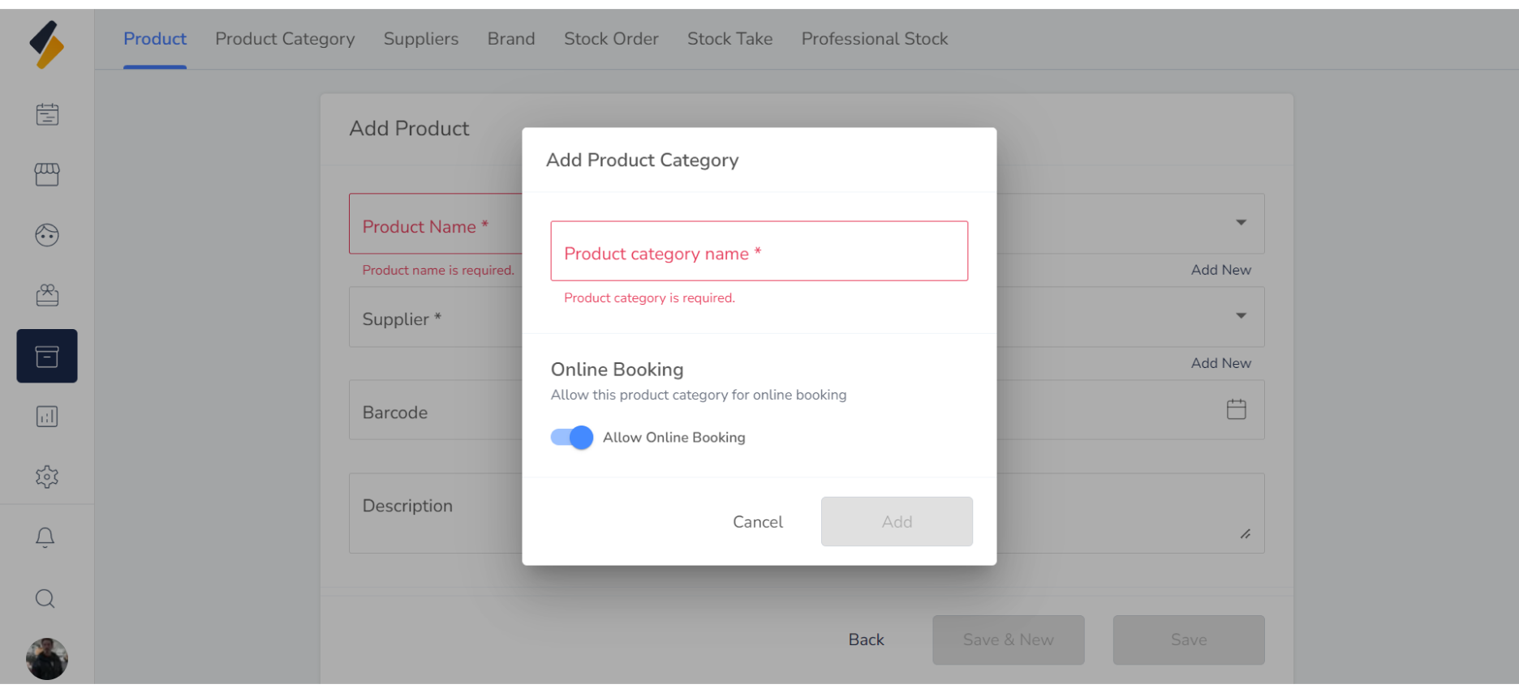Click the store front sidebar icon
The height and width of the screenshot is (693, 1519).
point(47,174)
